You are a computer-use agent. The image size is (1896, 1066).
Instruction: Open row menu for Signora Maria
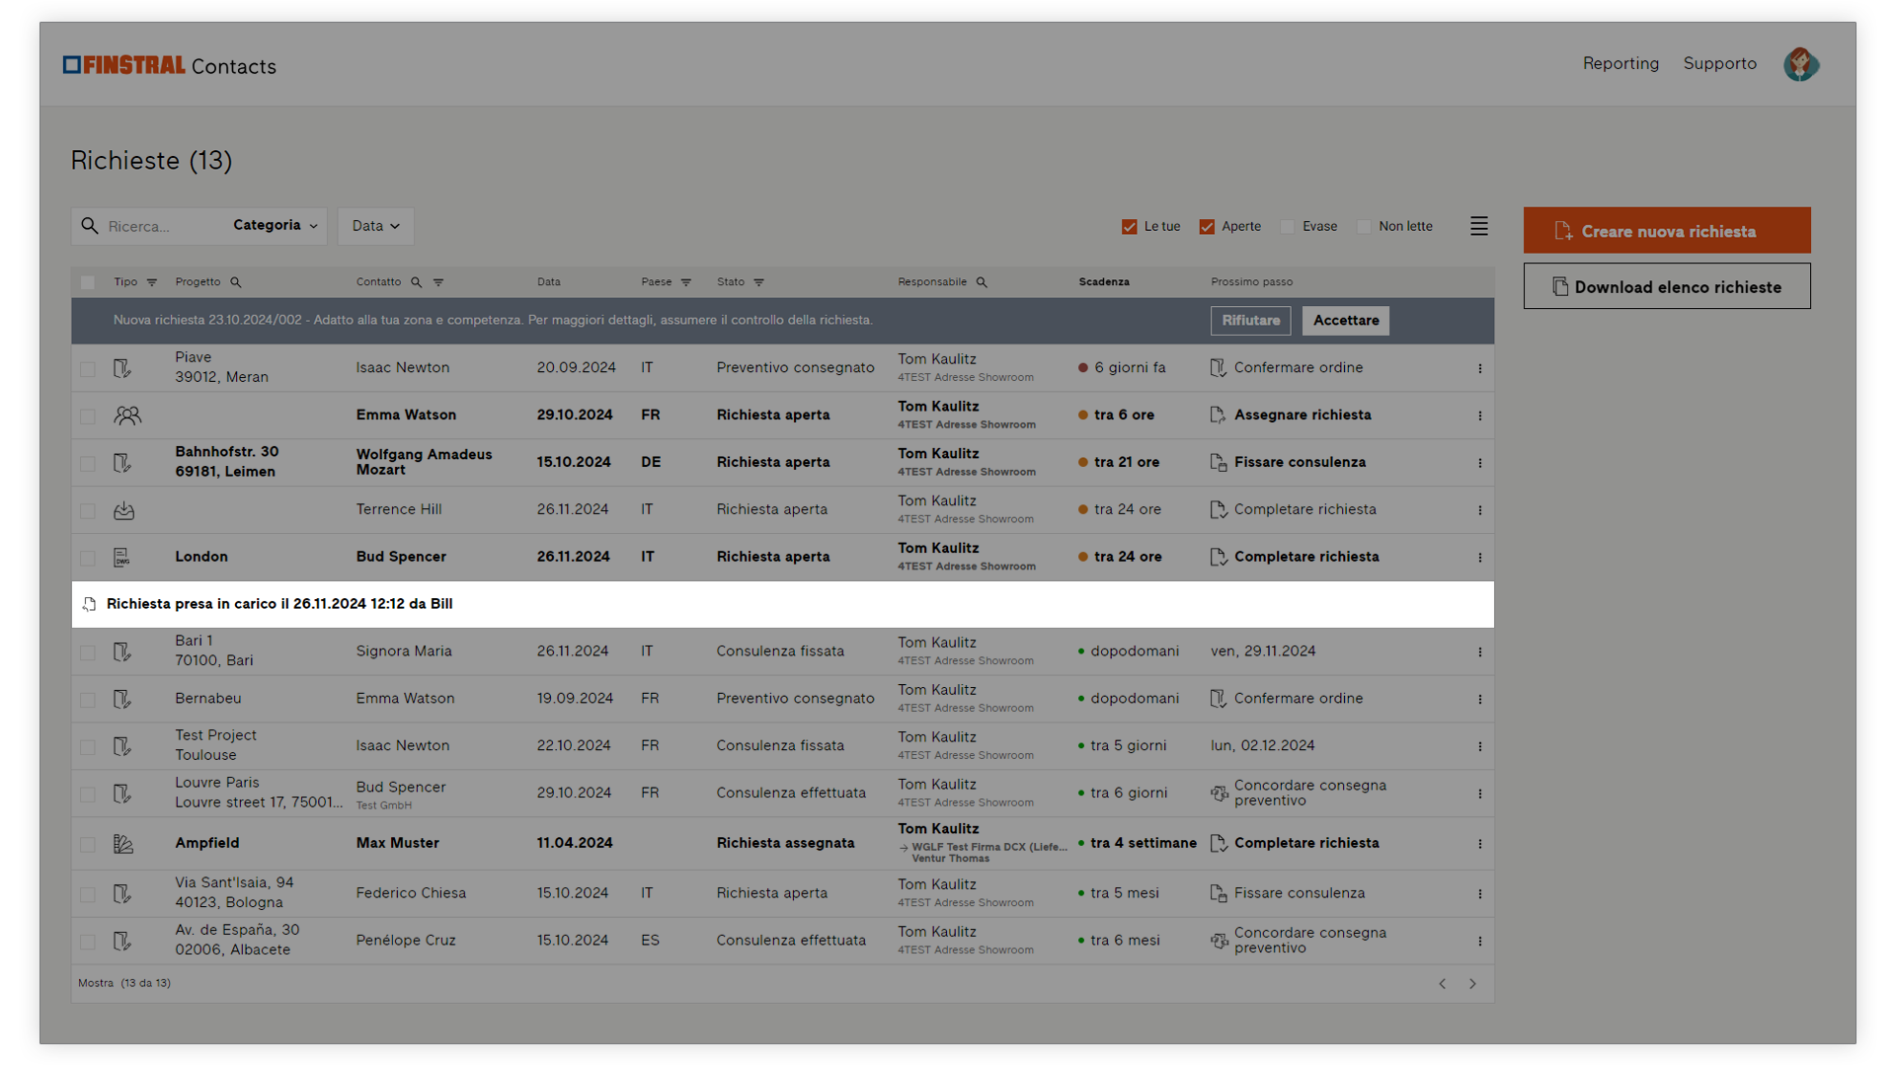tap(1479, 651)
